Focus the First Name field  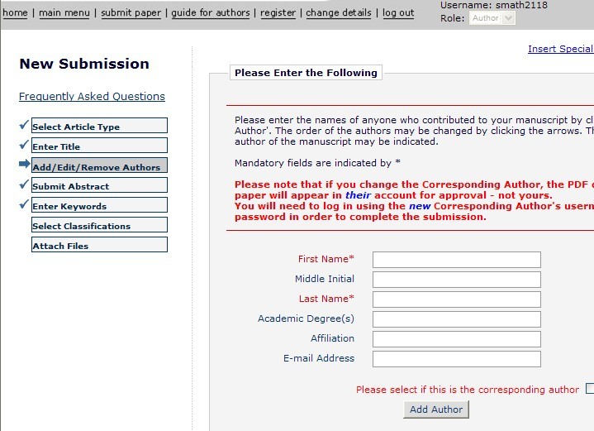click(x=456, y=260)
